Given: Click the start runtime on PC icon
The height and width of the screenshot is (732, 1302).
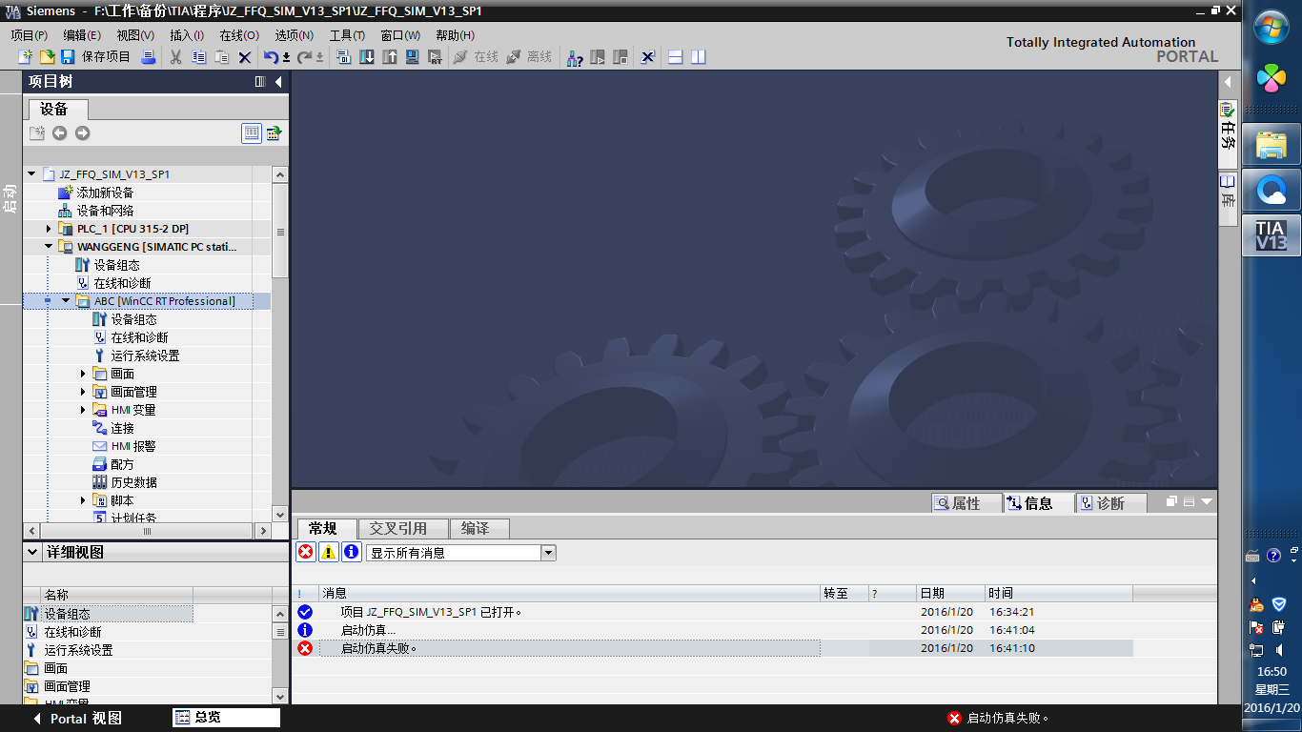Looking at the screenshot, I should [436, 57].
